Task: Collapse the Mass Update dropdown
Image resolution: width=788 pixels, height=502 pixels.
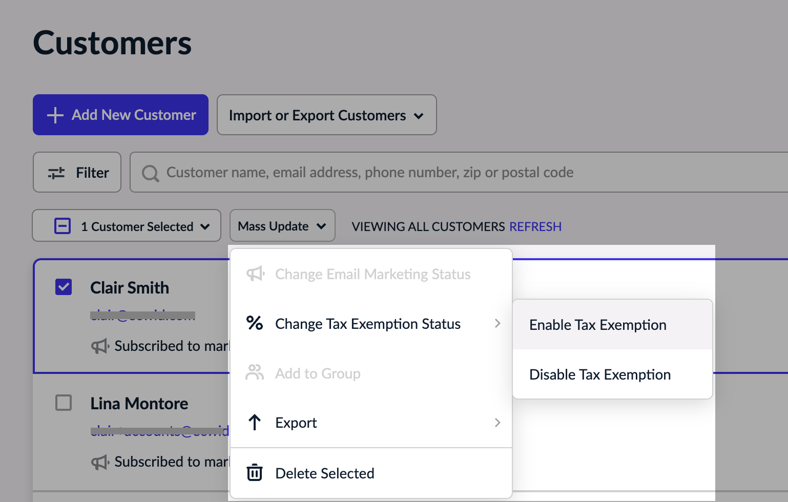Action: click(x=282, y=226)
